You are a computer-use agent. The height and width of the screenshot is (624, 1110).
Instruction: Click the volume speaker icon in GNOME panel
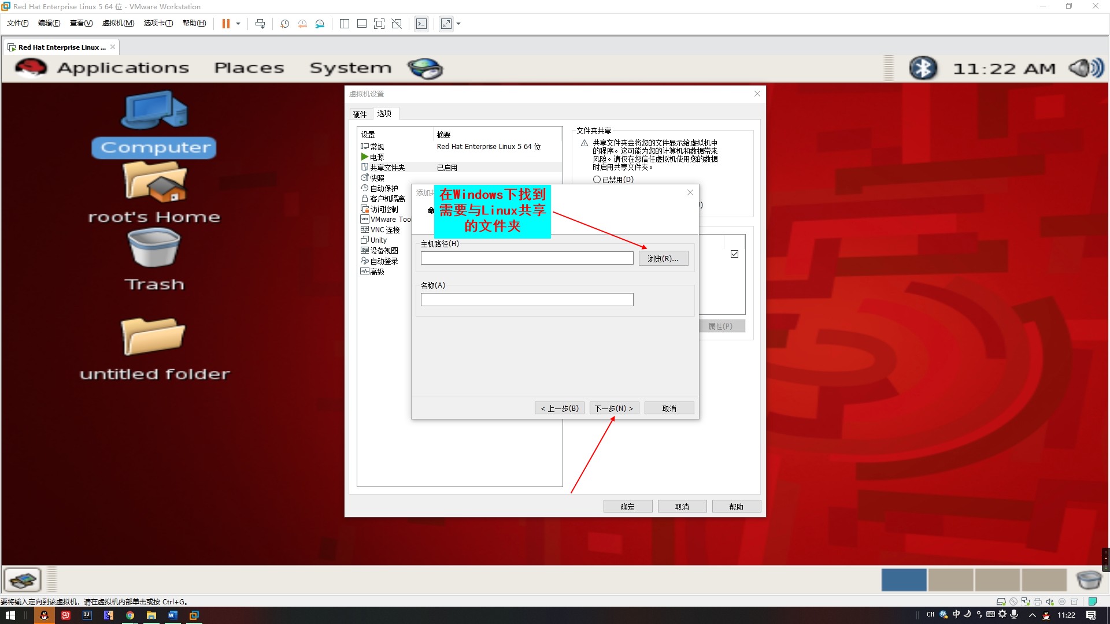(1086, 68)
